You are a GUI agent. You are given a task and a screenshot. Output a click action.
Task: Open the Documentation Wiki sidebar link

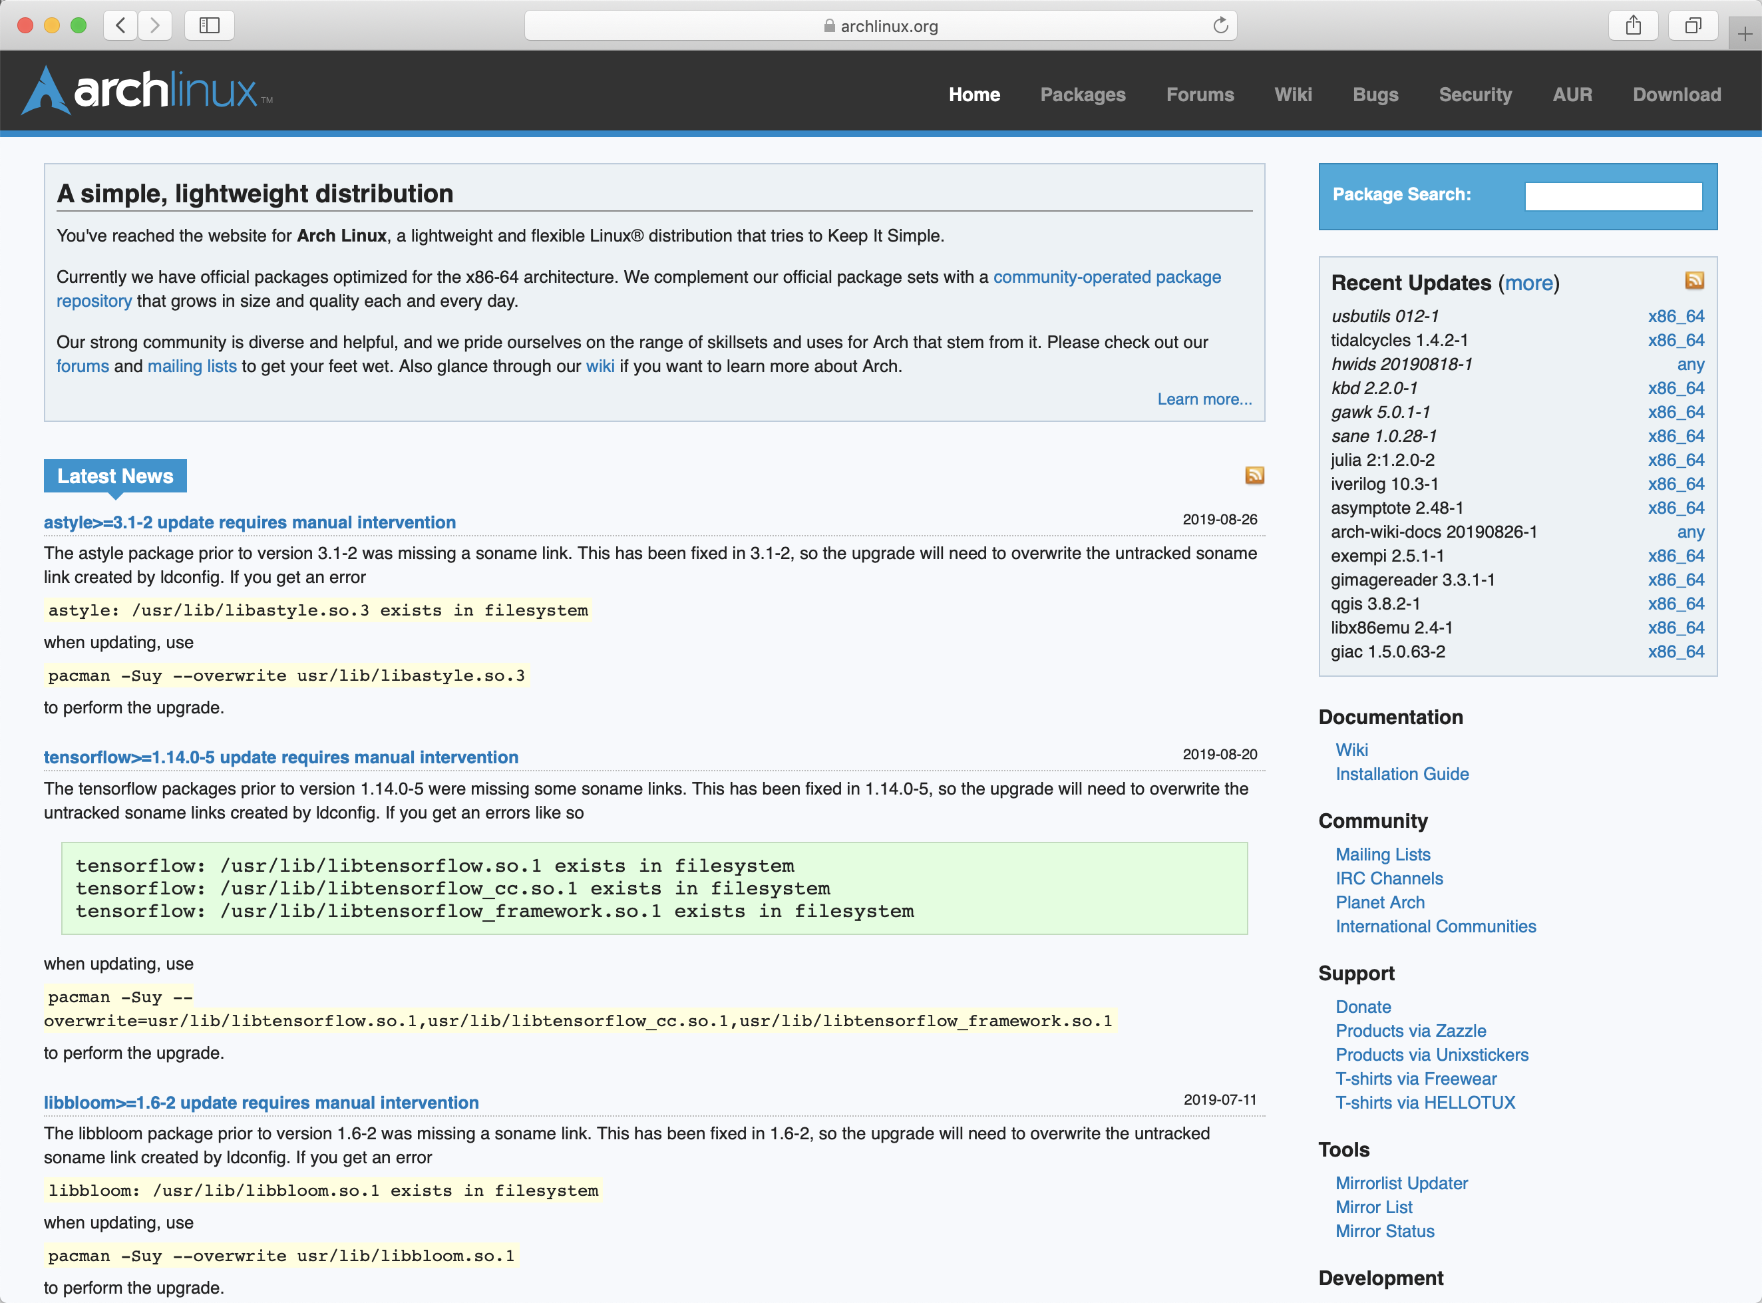(x=1352, y=750)
